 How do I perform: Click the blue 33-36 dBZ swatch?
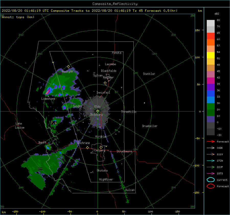point(211,94)
